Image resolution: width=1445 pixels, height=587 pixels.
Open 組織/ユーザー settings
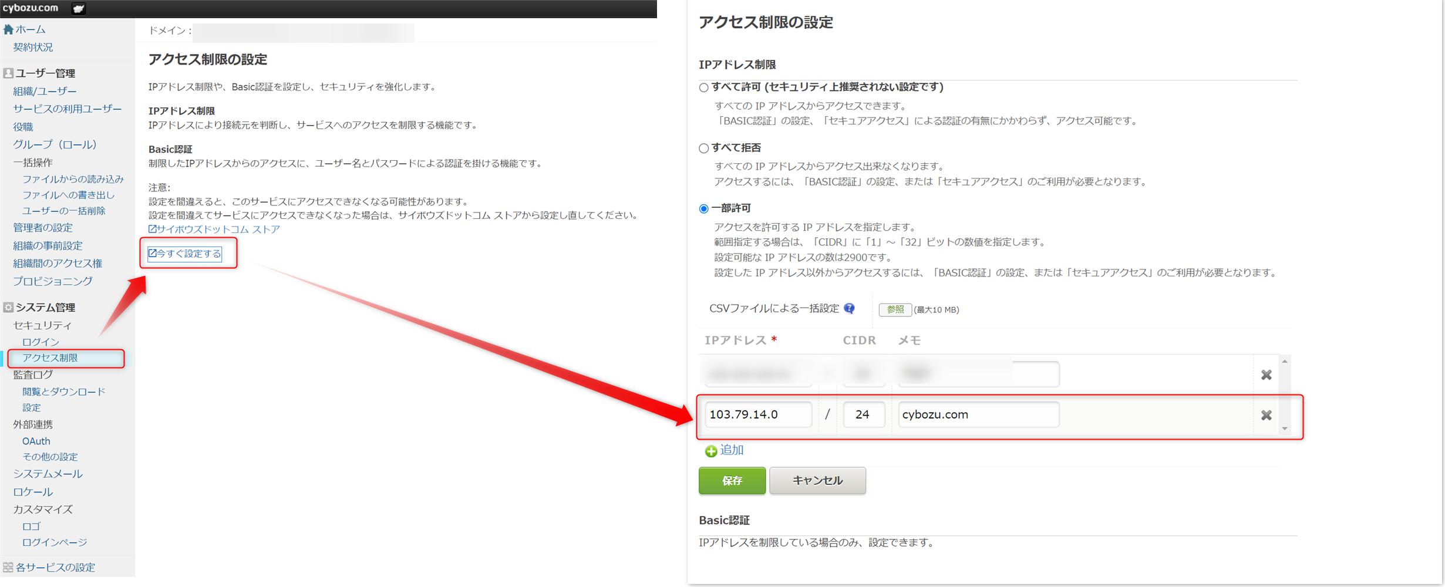point(45,92)
